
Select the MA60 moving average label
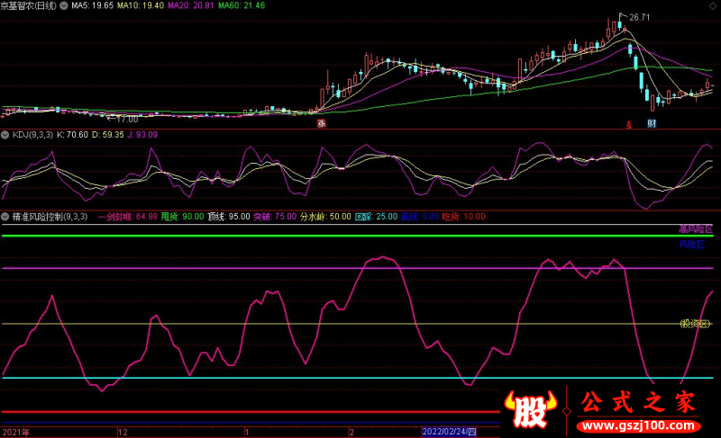(242, 5)
